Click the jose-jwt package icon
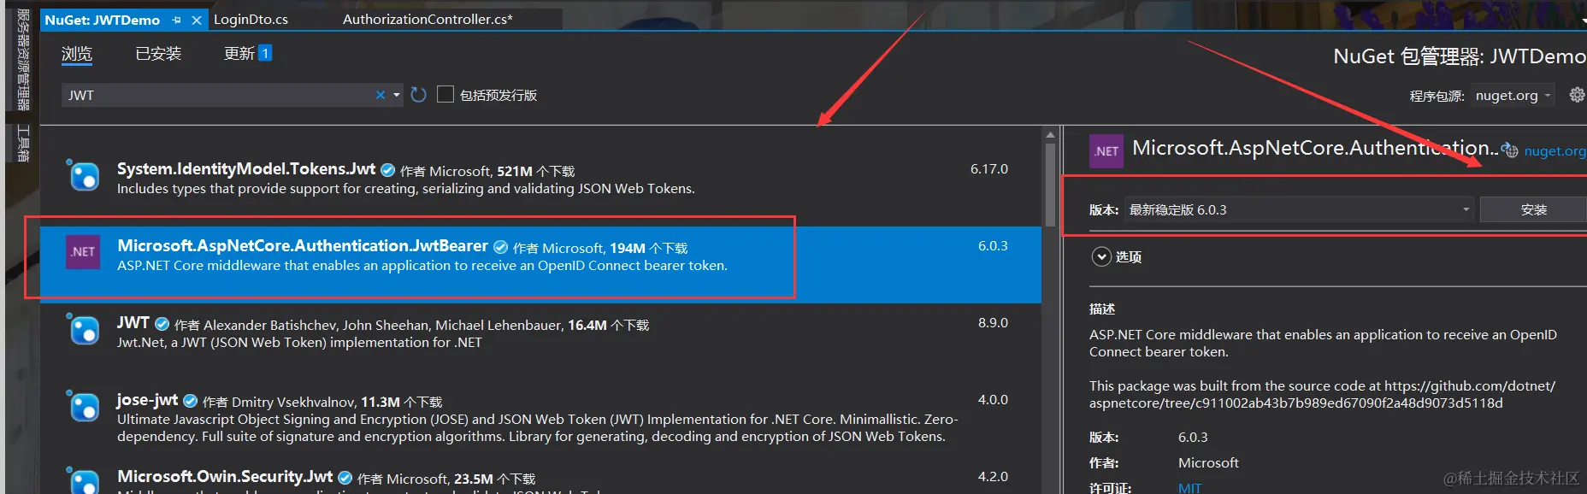Image resolution: width=1587 pixels, height=494 pixels. pos(84,407)
